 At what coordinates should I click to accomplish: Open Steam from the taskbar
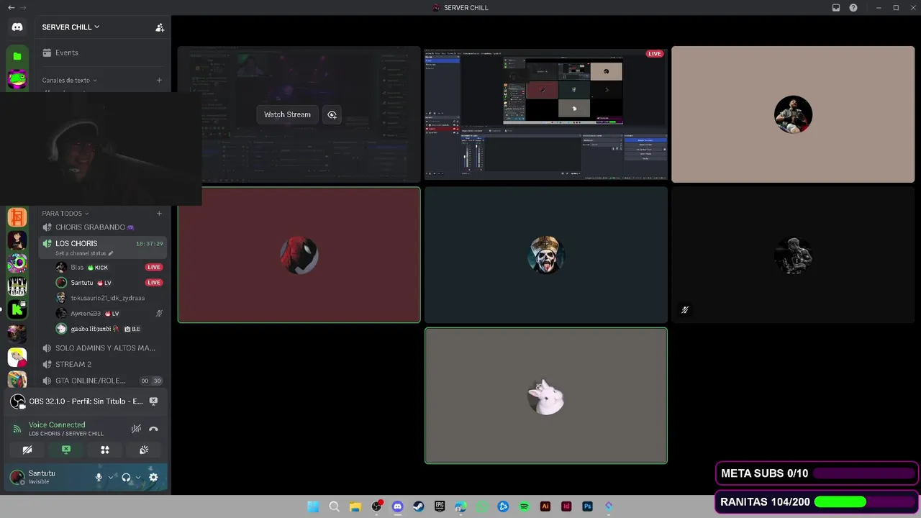pos(419,506)
